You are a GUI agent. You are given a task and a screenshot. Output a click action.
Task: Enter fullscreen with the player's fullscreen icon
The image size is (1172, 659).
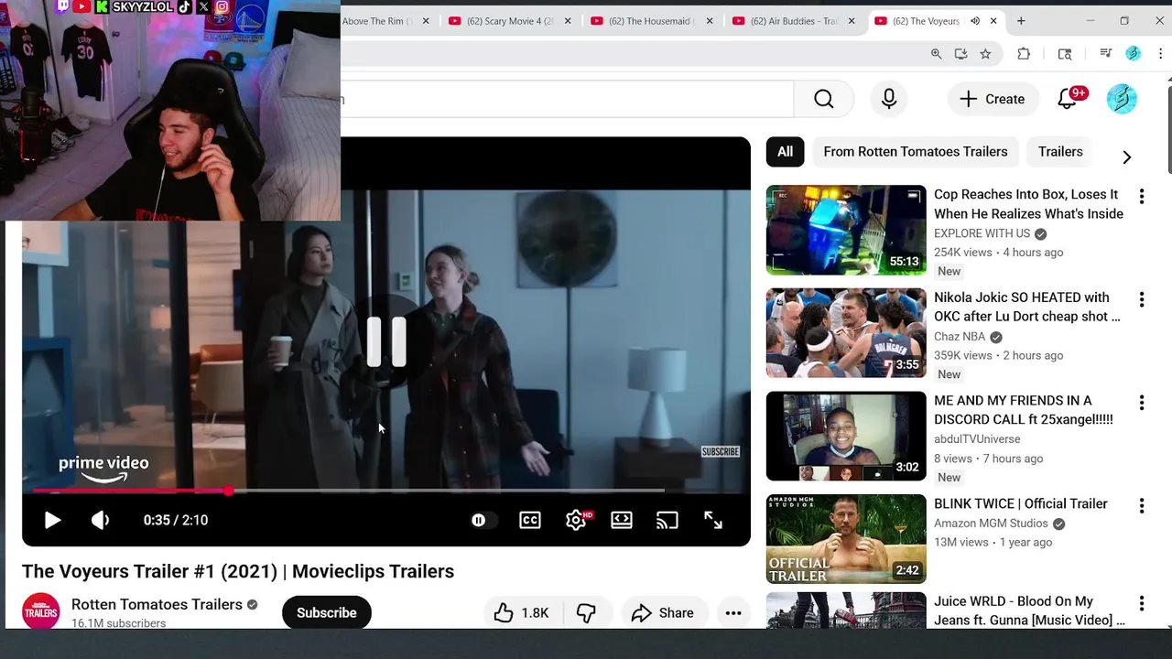713,520
